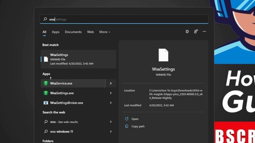Click the Folders section heading
The width and height of the screenshot is (255, 143).
(x=48, y=141)
